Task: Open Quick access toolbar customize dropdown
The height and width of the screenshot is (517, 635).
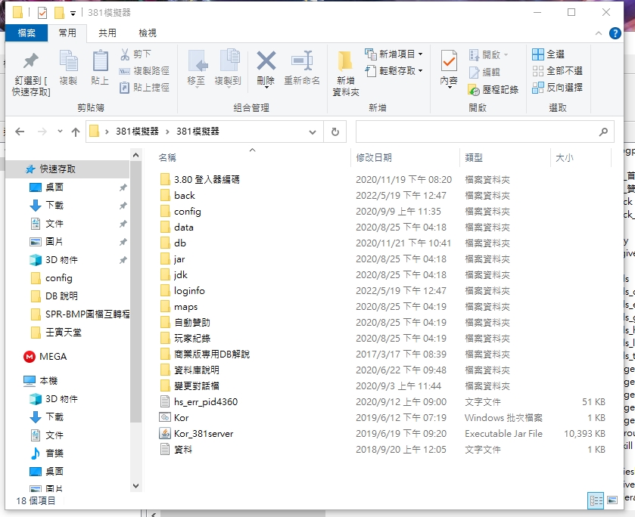Action: [x=73, y=14]
